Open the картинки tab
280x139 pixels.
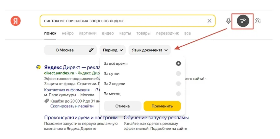coord(88,33)
